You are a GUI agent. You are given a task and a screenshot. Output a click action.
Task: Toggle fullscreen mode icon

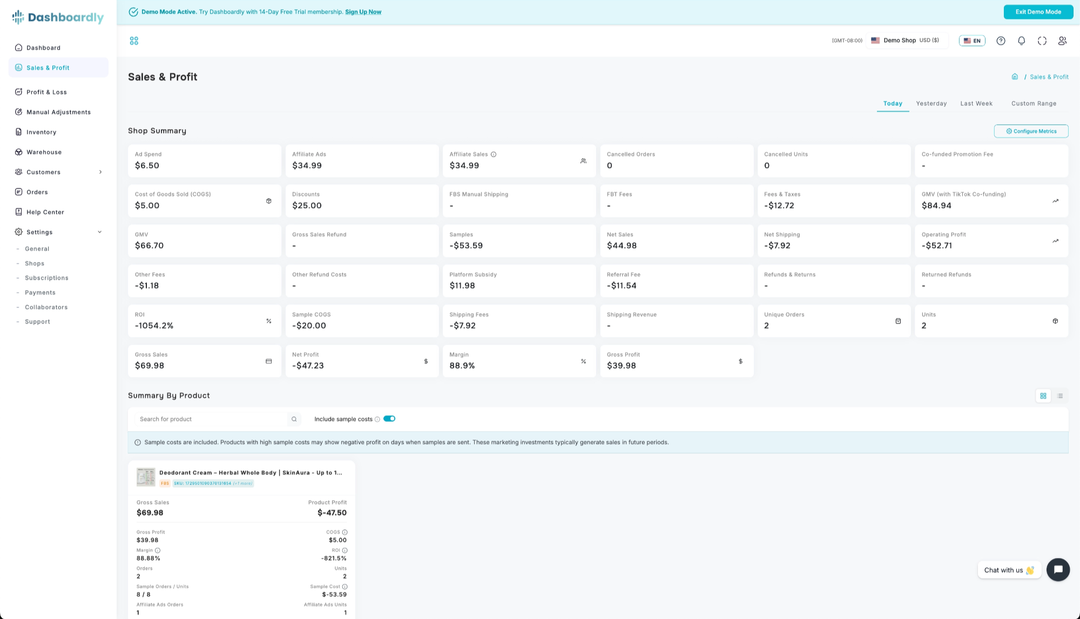click(x=1042, y=41)
